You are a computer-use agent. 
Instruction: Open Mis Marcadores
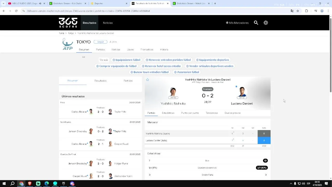point(237,23)
